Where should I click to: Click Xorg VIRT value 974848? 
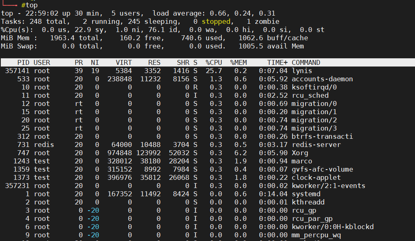point(120,153)
